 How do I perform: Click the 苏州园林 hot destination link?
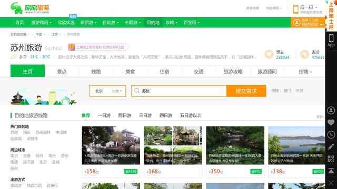click(x=43, y=132)
